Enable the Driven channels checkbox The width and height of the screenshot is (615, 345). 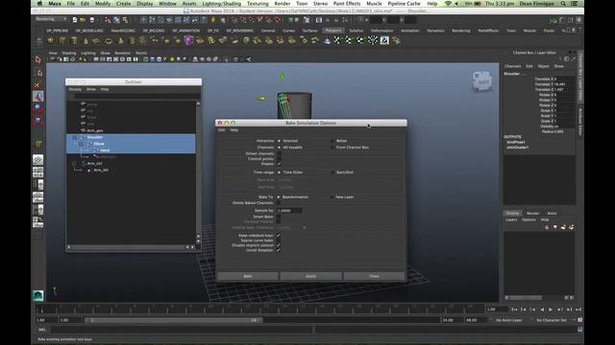click(279, 153)
